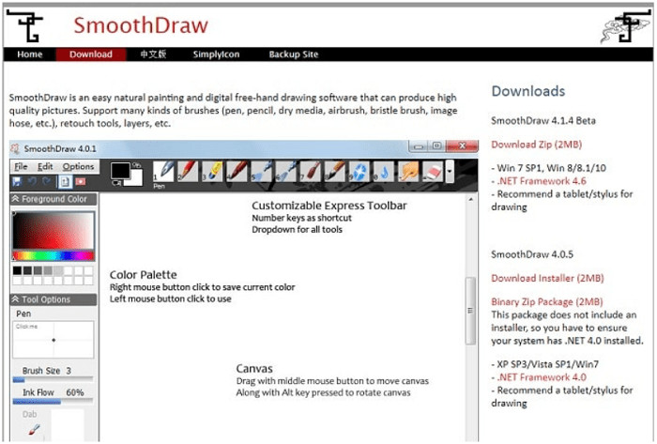Click the save disk icon
Screen dimensions: 657x444
point(17,182)
